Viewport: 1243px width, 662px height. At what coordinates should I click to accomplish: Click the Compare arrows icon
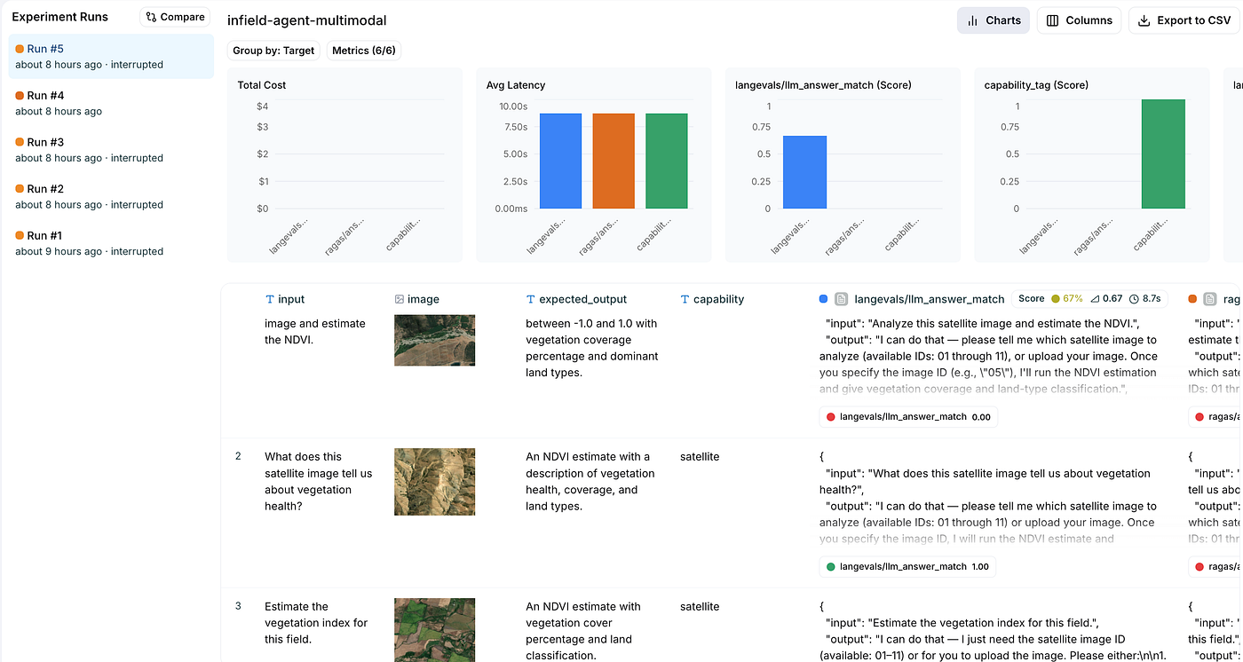click(151, 17)
